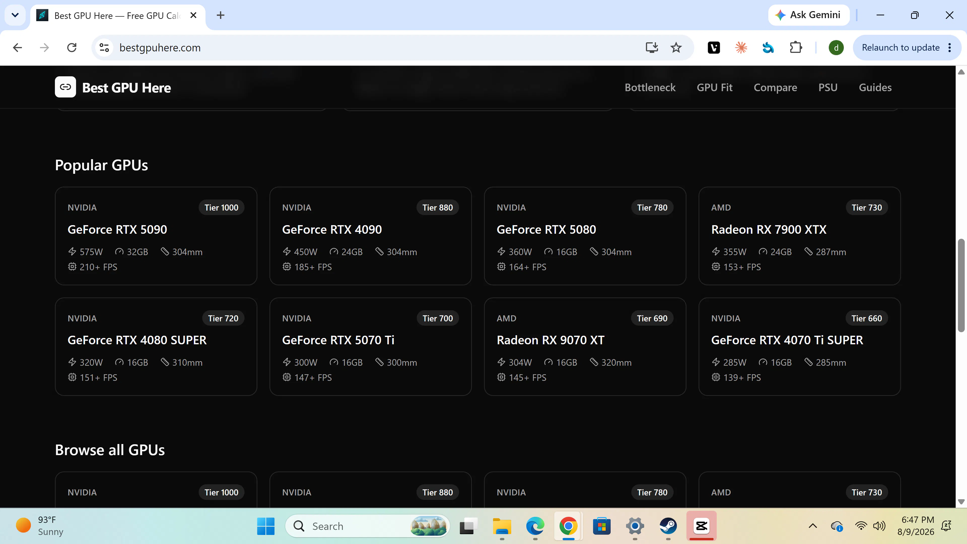Viewport: 967px width, 544px height.
Task: Go back to the previous page
Action: [18, 48]
